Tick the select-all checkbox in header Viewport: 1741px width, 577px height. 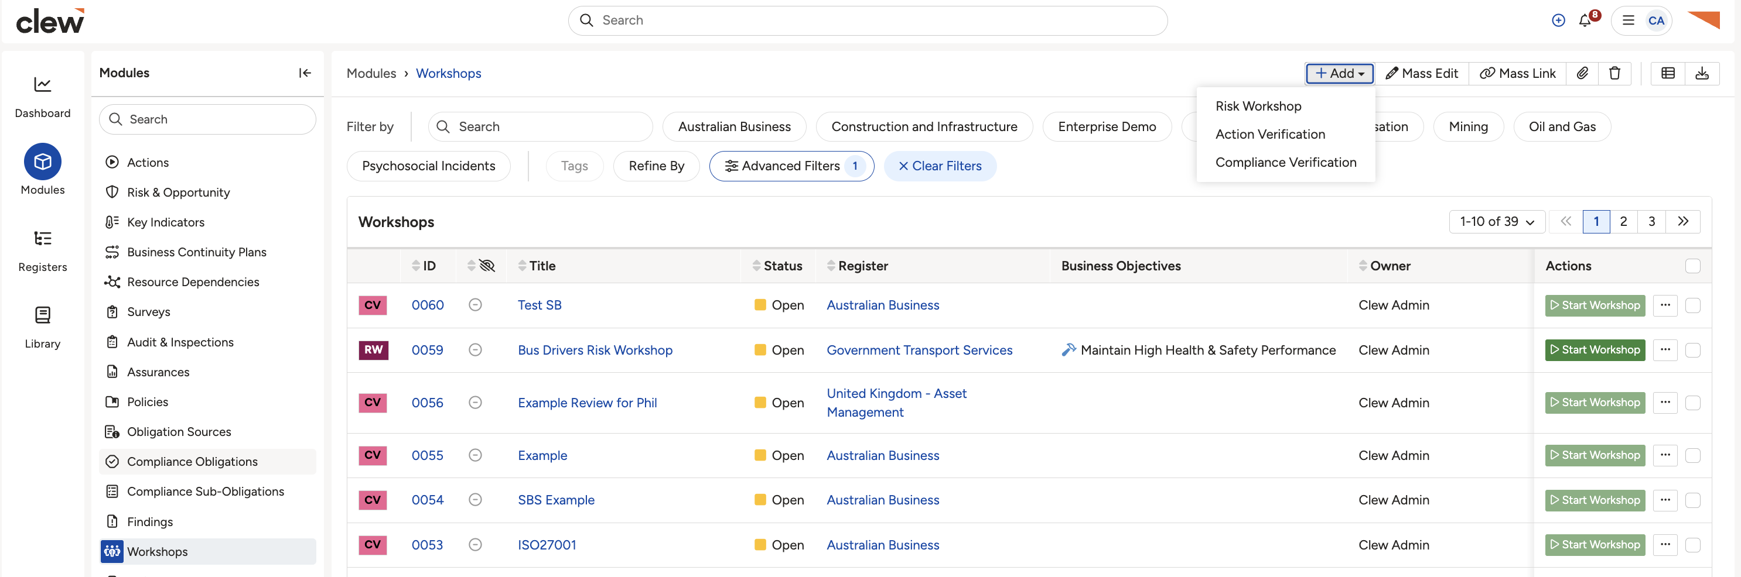coord(1692,266)
